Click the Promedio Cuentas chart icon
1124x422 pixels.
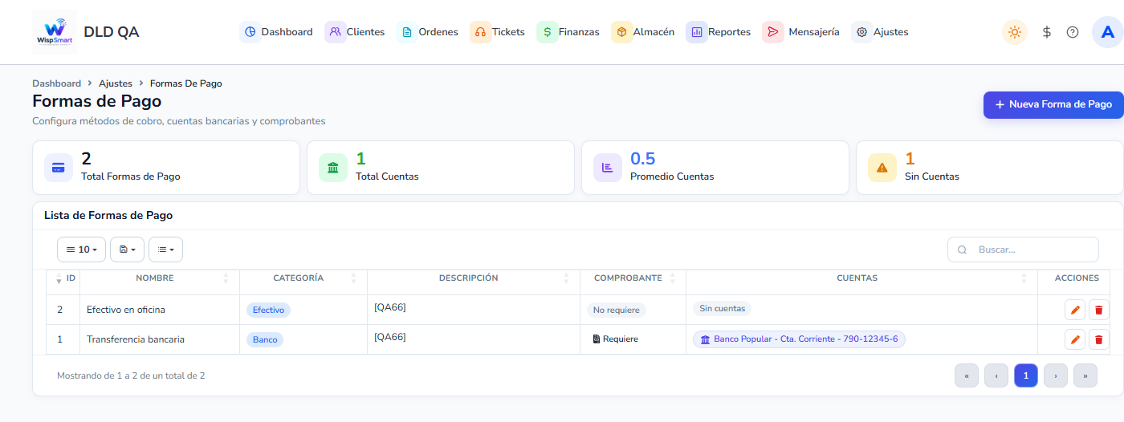(608, 168)
